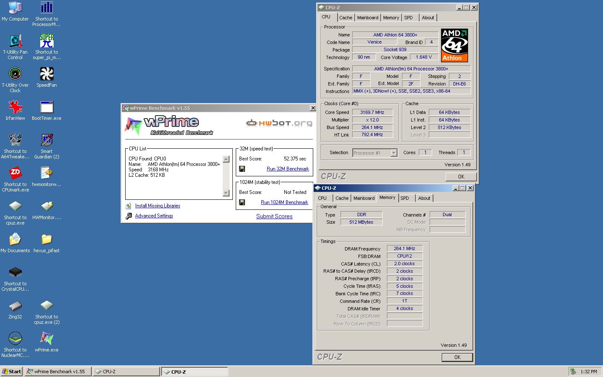The height and width of the screenshot is (377, 603).
Task: Click save icon for 1024M score
Action: click(x=242, y=202)
